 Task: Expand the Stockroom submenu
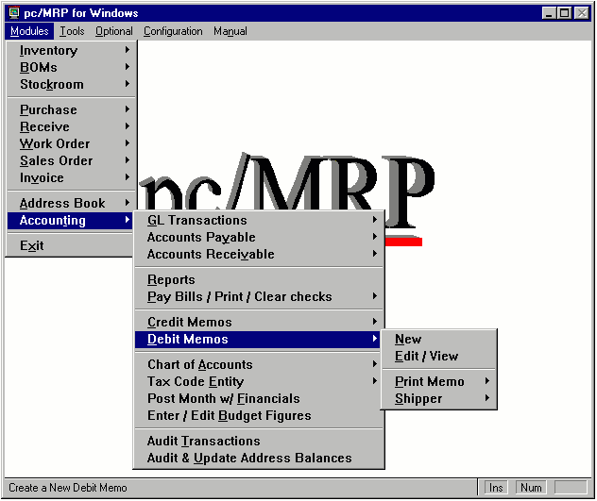pos(71,84)
